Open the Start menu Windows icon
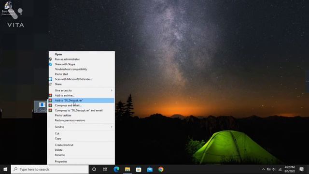This screenshot has width=309, height=174. click(x=5, y=169)
